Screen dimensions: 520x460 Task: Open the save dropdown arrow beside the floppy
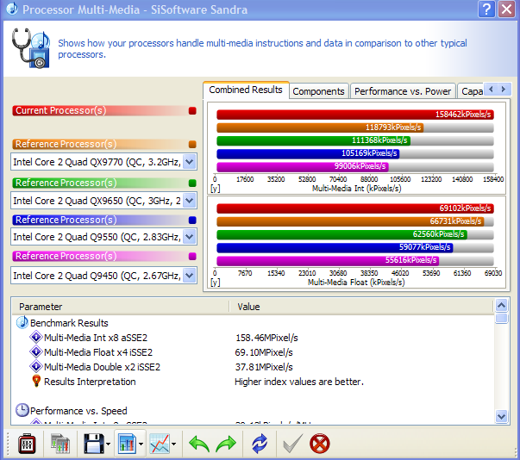tap(108, 444)
